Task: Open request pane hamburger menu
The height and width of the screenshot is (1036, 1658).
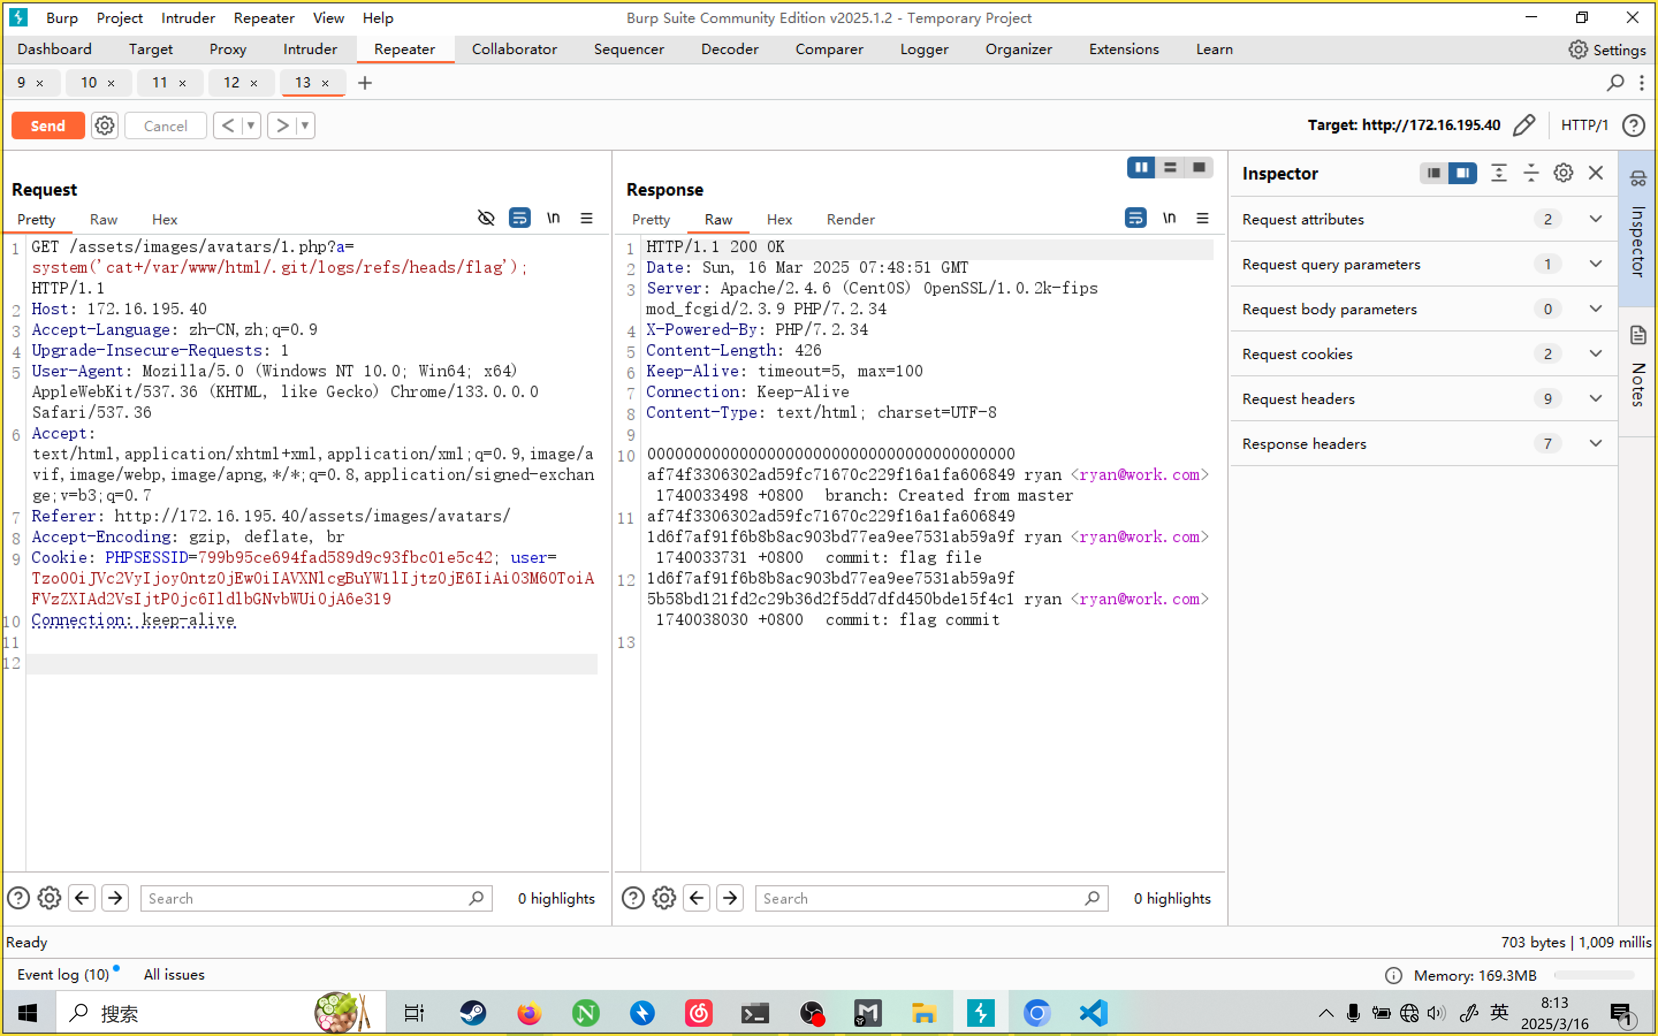Action: pyautogui.click(x=587, y=218)
